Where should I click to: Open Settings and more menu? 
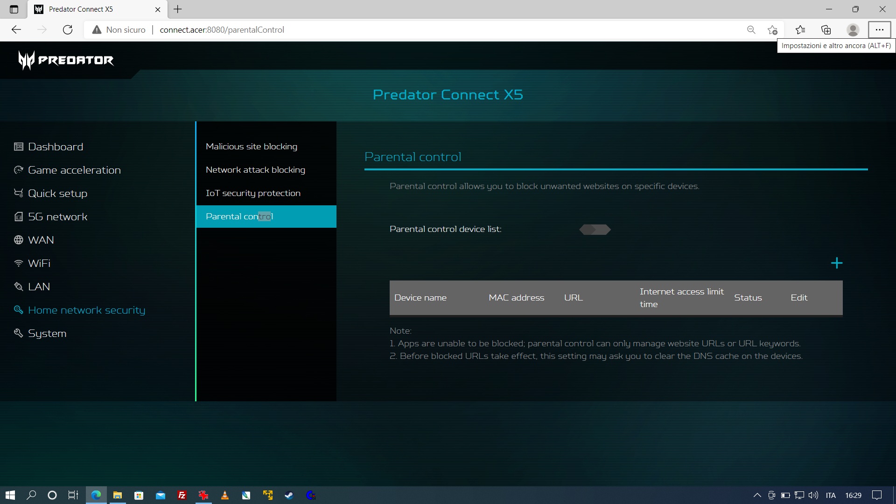click(x=880, y=30)
